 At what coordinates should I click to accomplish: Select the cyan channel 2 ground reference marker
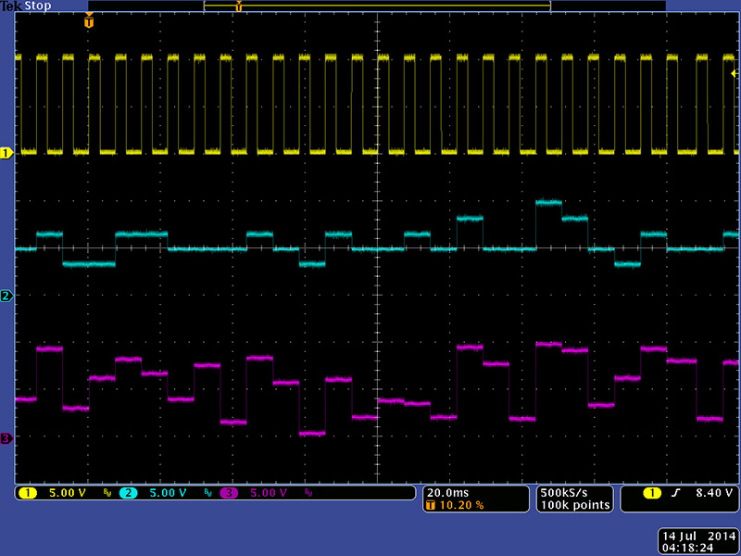[x=6, y=296]
